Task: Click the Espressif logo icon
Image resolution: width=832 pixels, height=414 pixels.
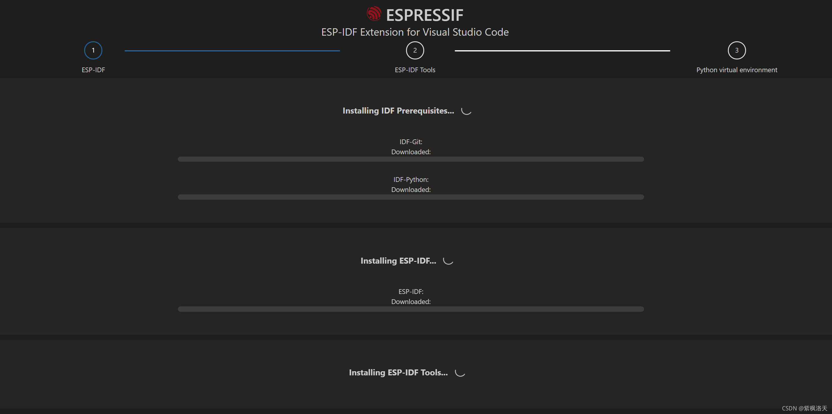Action: click(x=374, y=14)
